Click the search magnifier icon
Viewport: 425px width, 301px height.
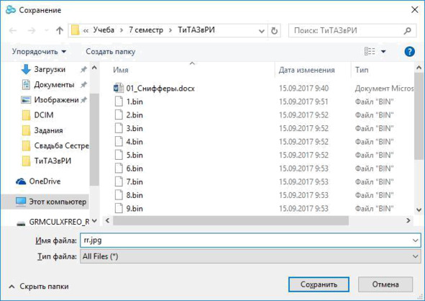click(407, 31)
